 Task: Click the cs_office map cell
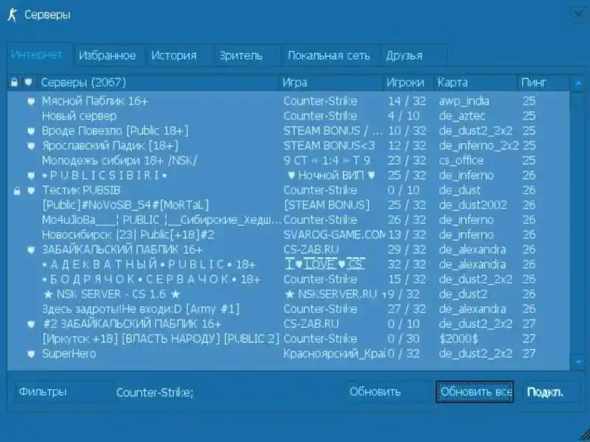click(461, 161)
